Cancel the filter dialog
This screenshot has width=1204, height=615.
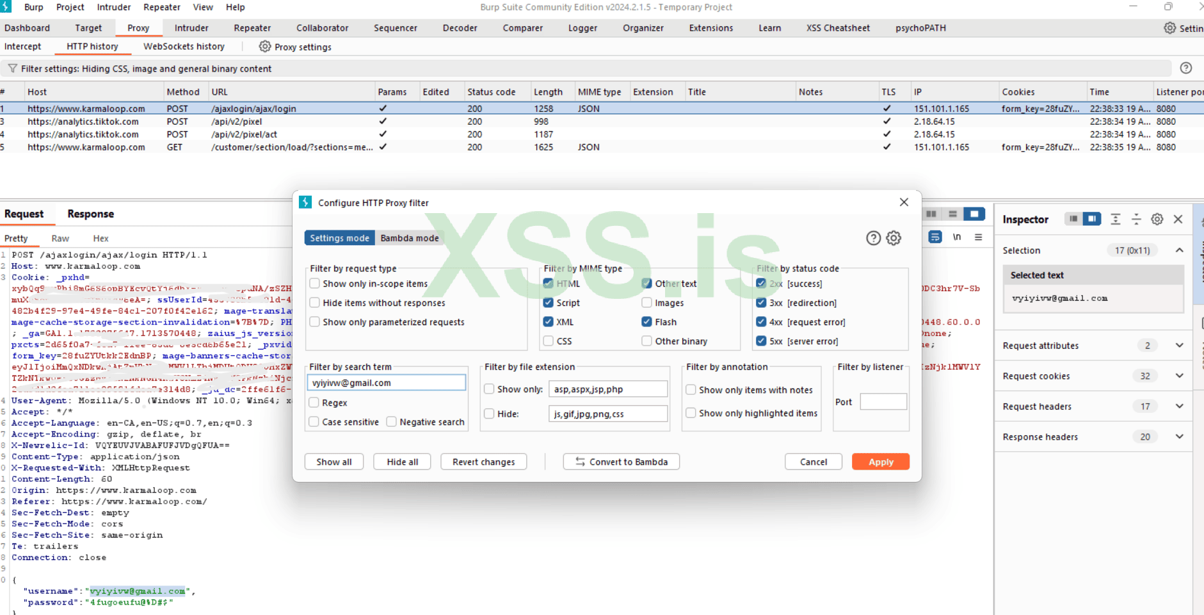pos(814,461)
